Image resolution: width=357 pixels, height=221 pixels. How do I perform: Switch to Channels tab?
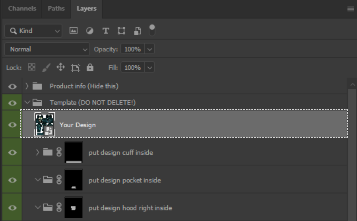(22, 9)
